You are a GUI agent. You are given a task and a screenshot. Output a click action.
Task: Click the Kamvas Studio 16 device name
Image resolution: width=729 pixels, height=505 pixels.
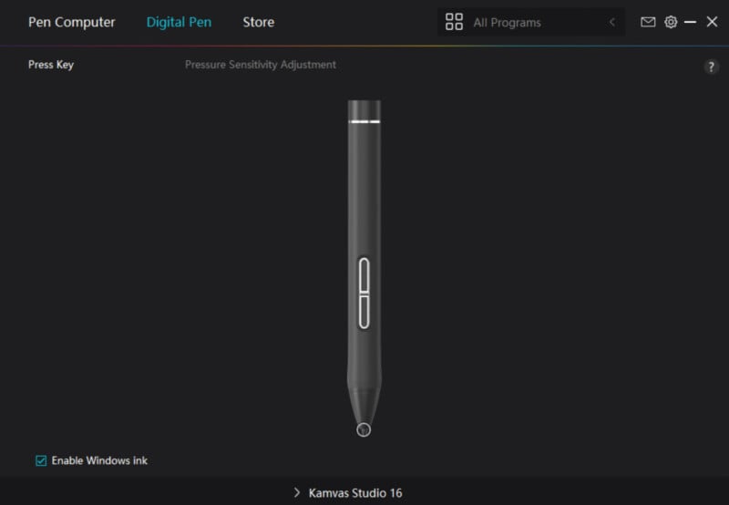355,493
